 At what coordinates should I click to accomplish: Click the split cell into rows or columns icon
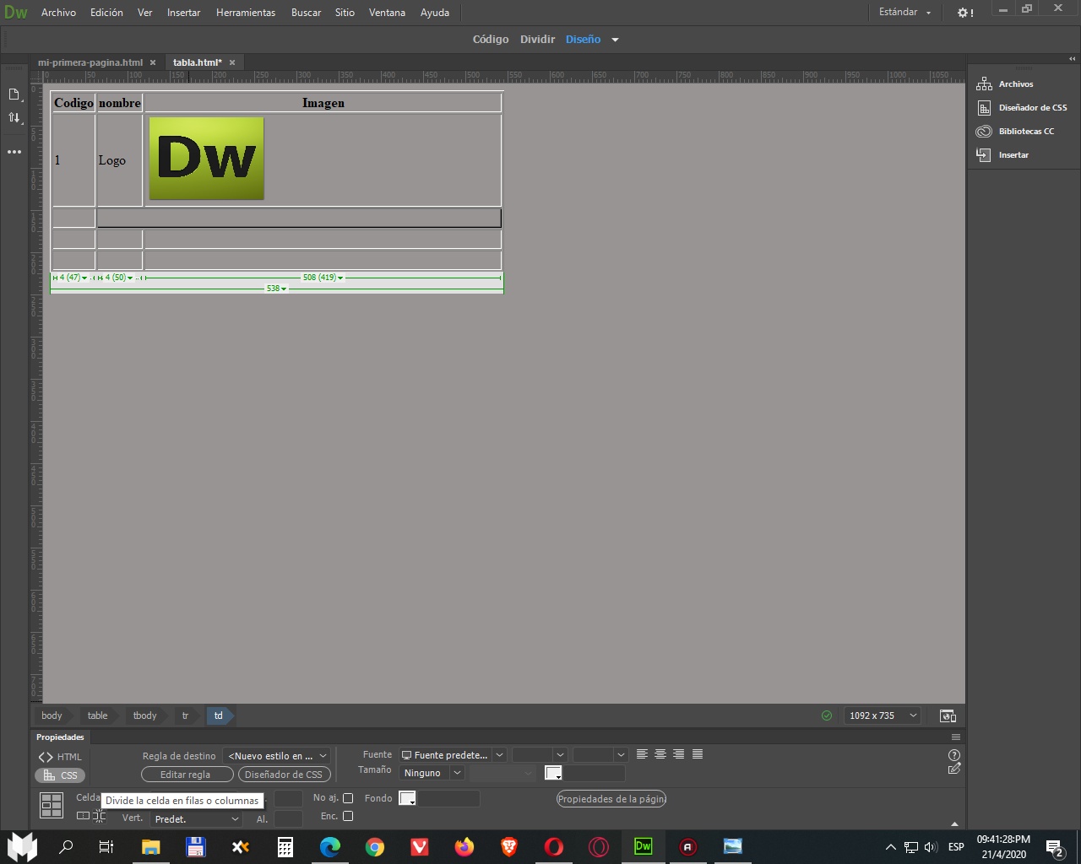pos(100,816)
